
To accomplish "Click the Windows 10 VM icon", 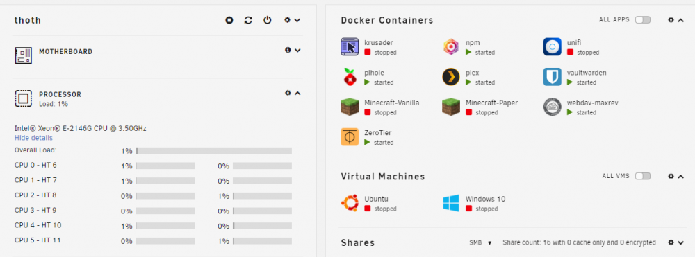I will coord(451,203).
